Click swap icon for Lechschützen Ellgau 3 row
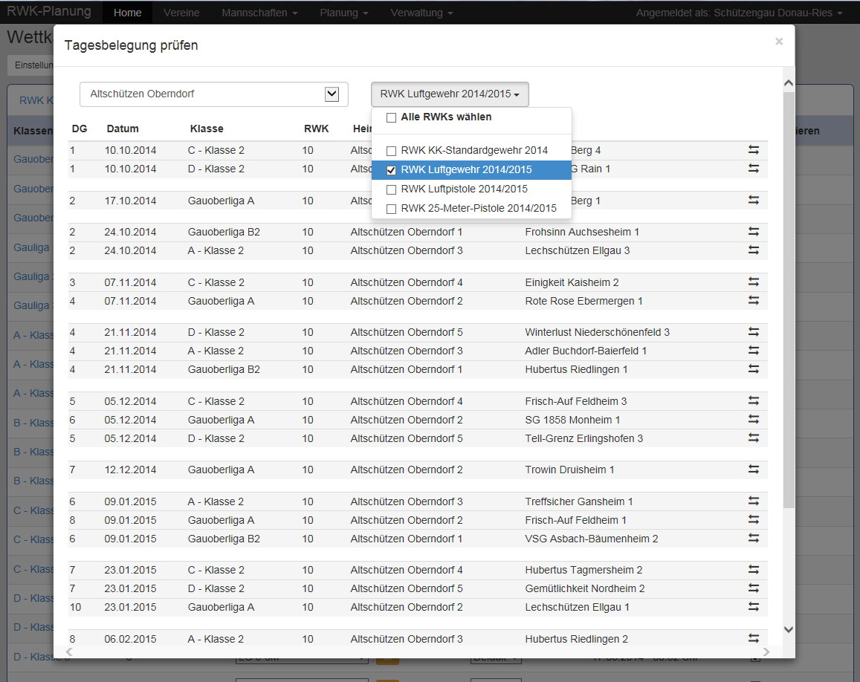This screenshot has height=682, width=860. coord(754,250)
